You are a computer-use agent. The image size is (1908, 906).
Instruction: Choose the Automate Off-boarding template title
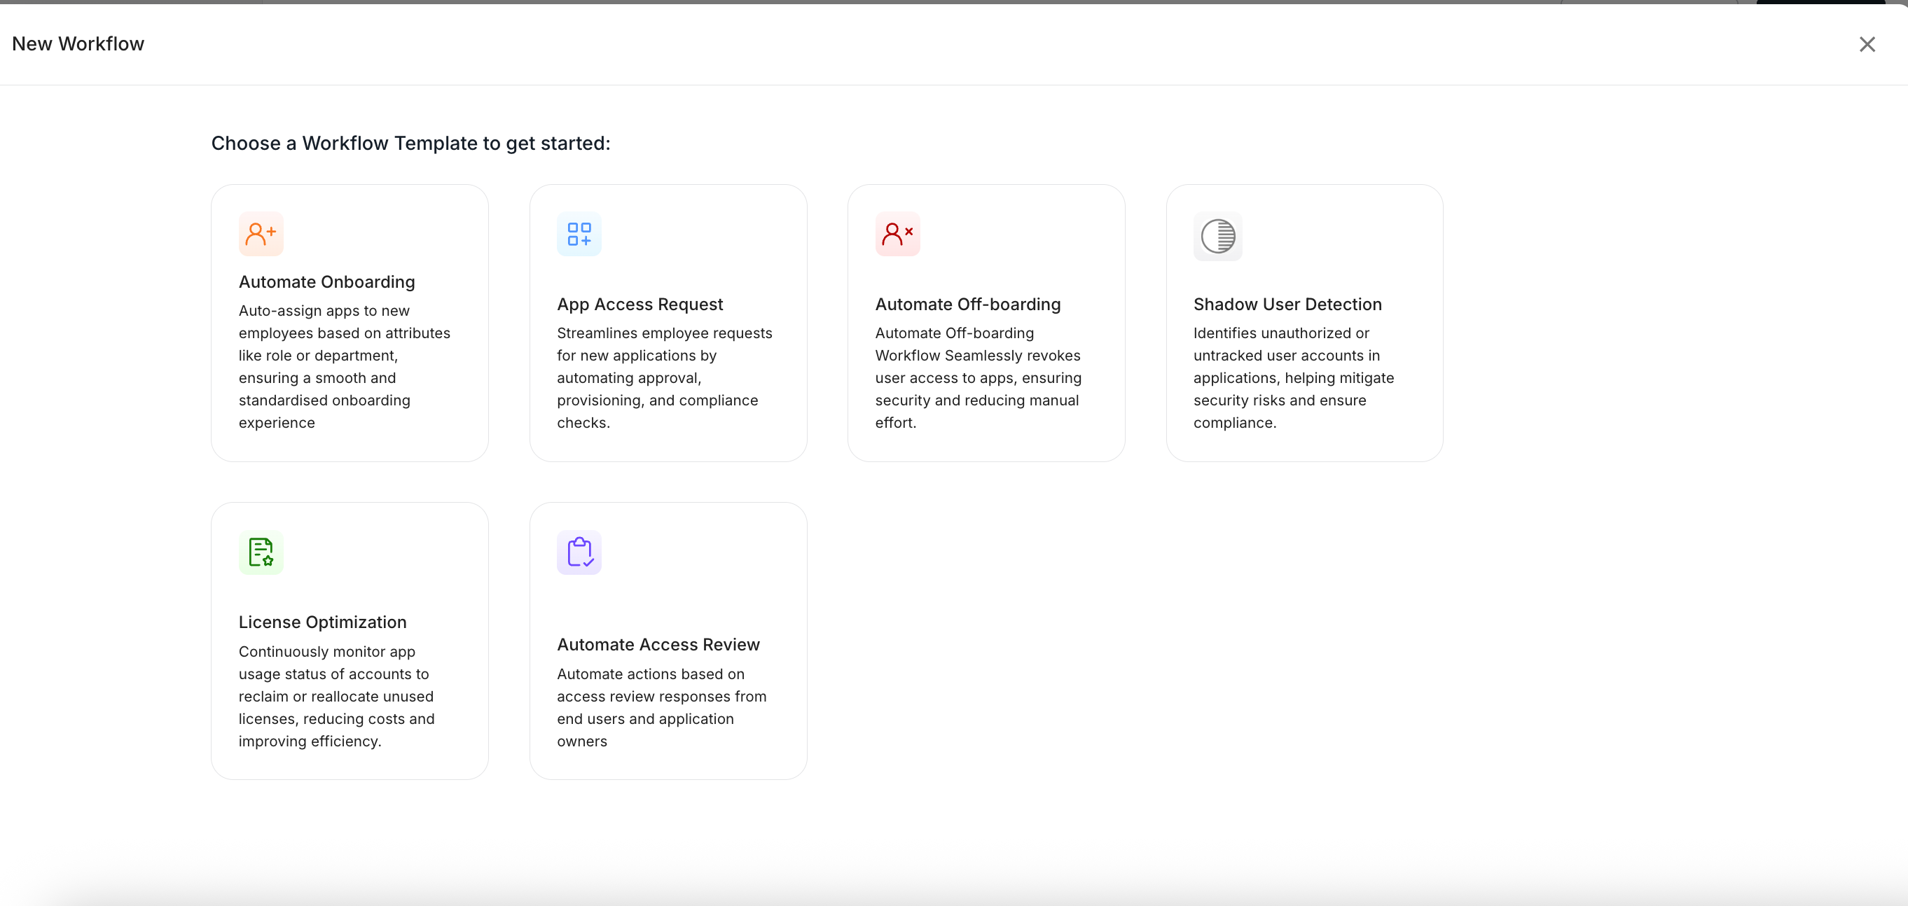point(967,305)
